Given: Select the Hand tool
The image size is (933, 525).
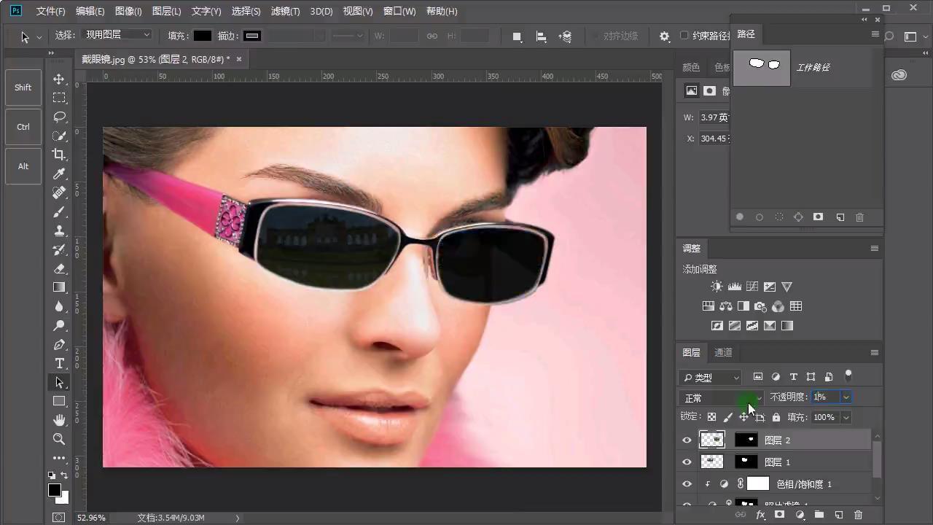Looking at the screenshot, I should tap(59, 420).
